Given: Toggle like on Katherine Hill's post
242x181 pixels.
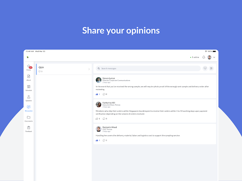Looking at the screenshot, I should coord(97,119).
